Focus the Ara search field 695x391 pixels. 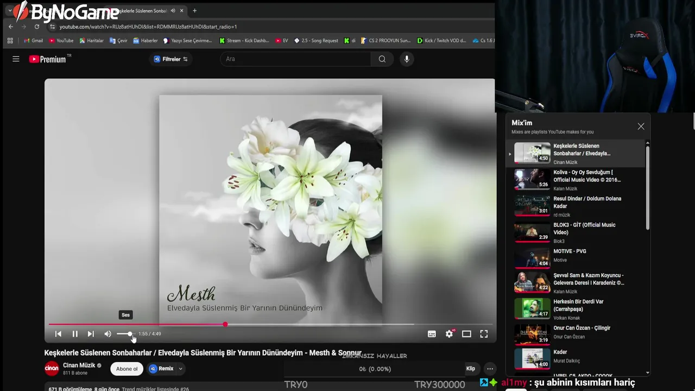tap(296, 59)
